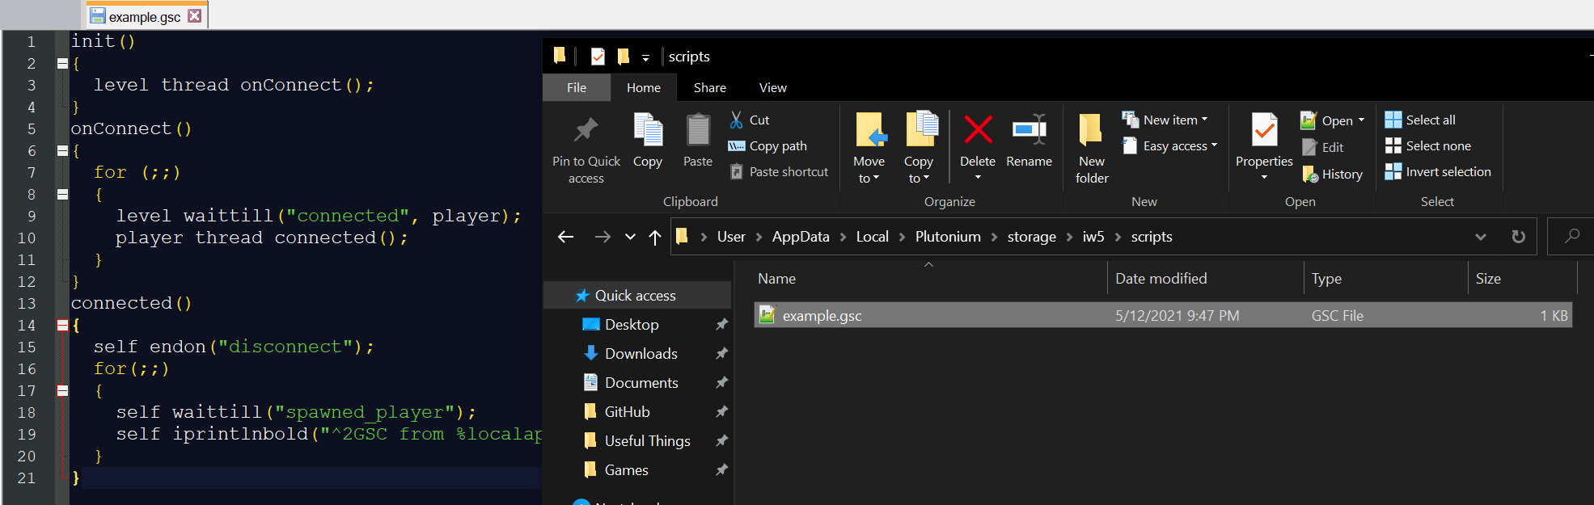Click the Copy path button
Screen dimensions: 1594x505
tap(767, 146)
